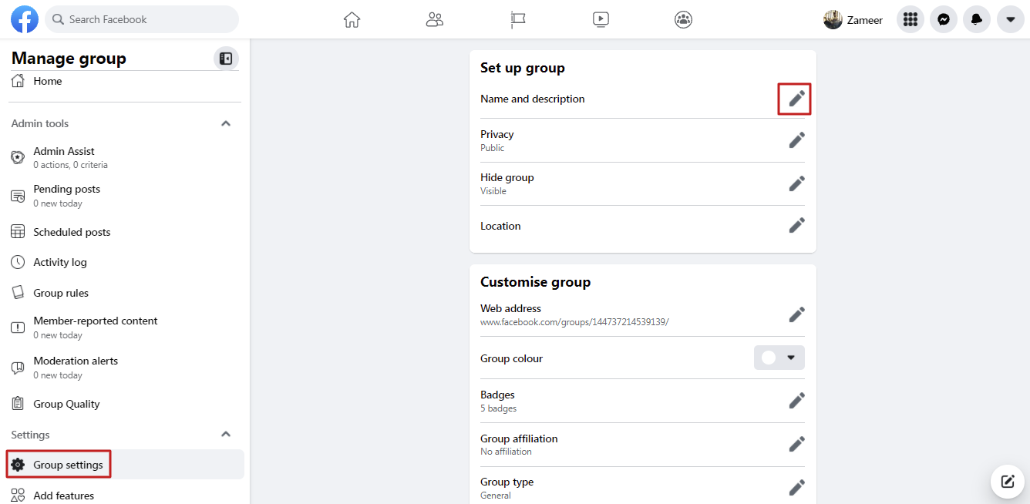Image resolution: width=1030 pixels, height=504 pixels.
Task: Open the notifications bell
Action: click(x=977, y=19)
